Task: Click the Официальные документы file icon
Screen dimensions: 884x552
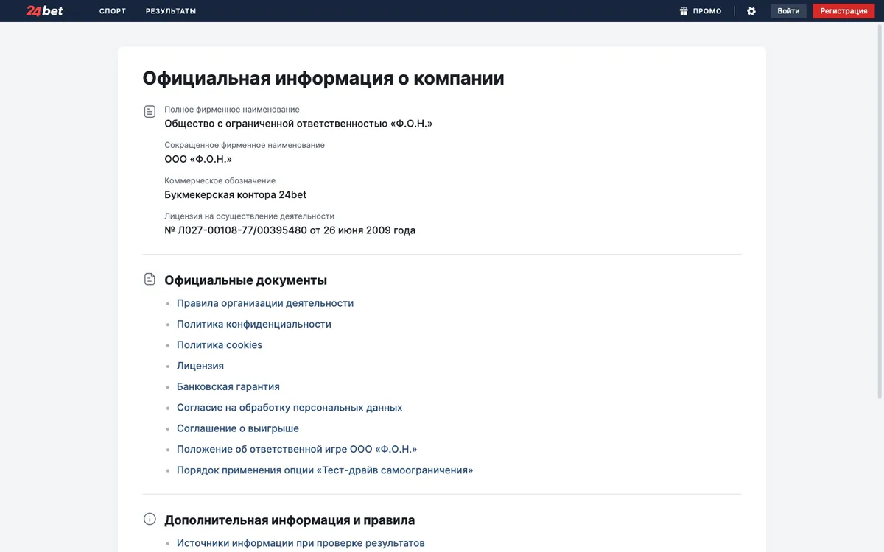Action: [x=150, y=280]
